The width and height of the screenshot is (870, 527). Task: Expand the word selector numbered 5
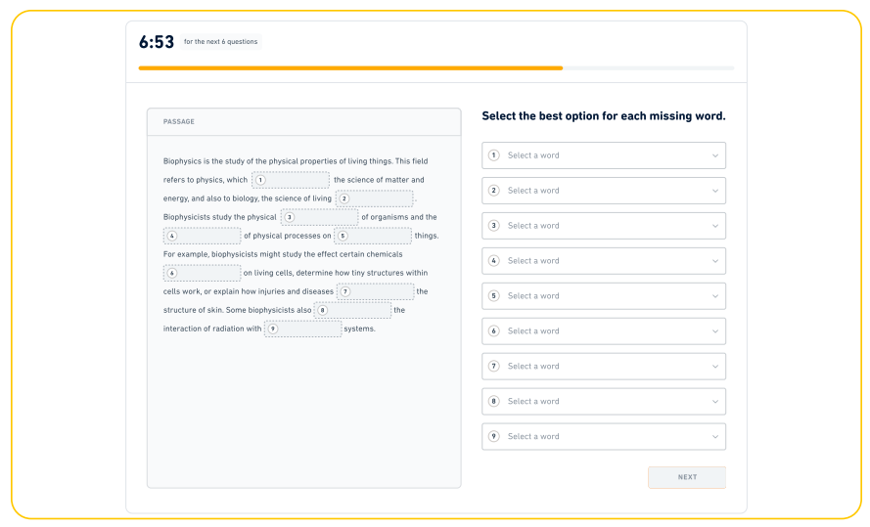click(x=603, y=296)
